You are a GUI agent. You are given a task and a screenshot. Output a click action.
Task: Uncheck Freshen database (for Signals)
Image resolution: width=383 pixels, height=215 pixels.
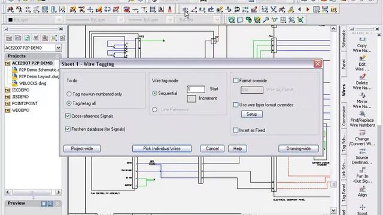[x=68, y=129]
